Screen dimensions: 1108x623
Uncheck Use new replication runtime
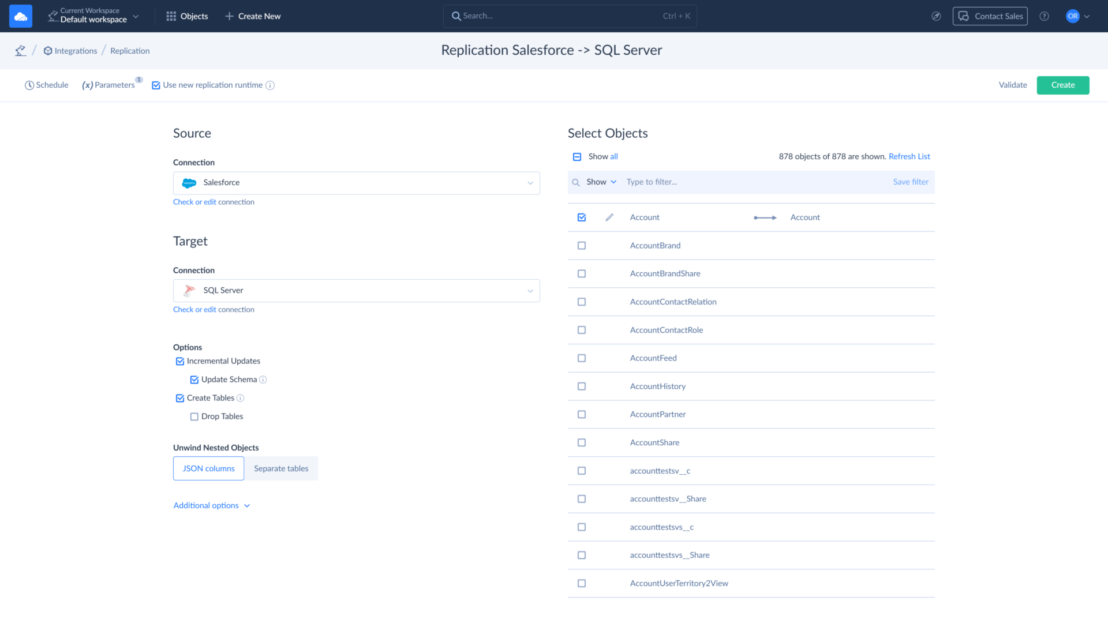(x=156, y=85)
